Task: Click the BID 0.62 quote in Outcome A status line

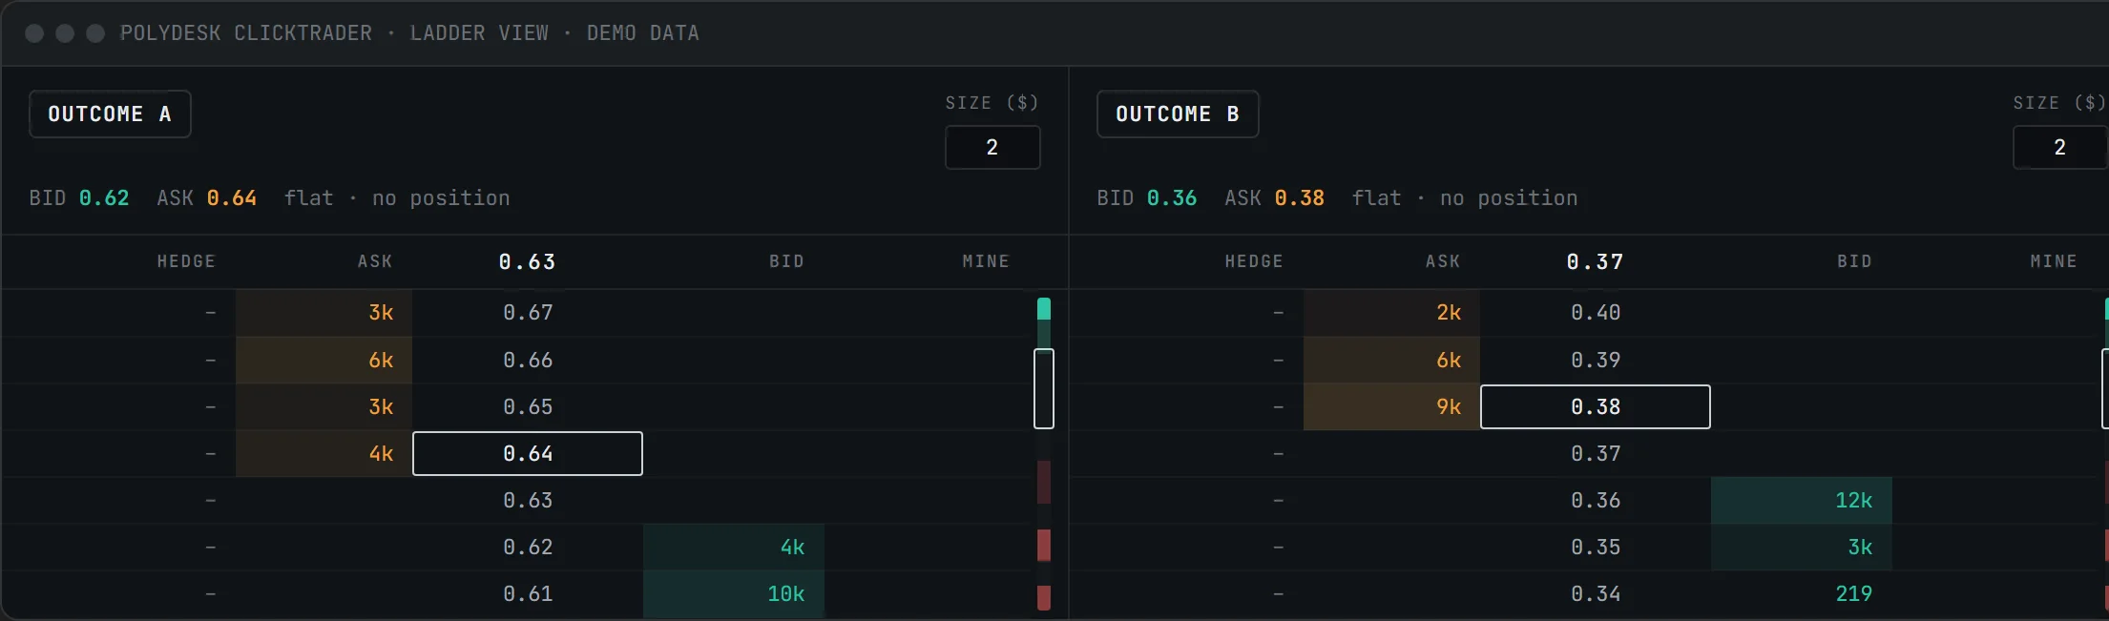Action: (79, 198)
